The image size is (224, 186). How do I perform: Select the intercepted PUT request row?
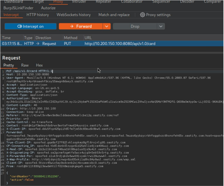pos(111,44)
